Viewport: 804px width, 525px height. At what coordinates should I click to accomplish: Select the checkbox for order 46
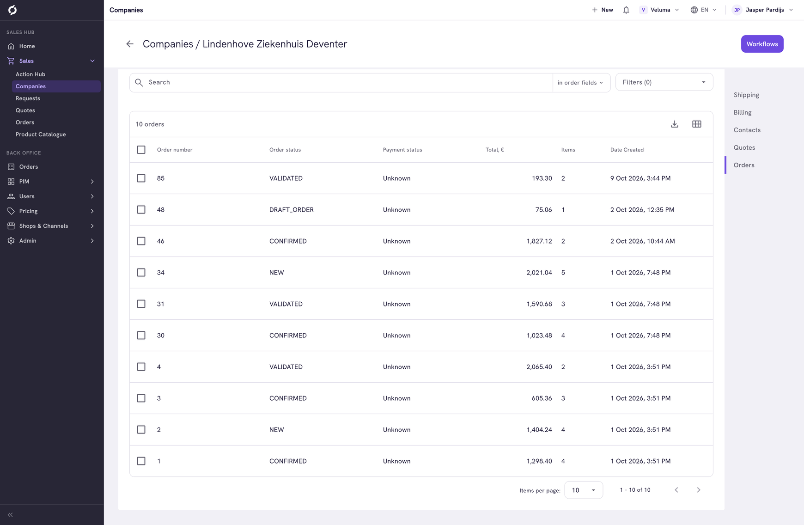141,241
